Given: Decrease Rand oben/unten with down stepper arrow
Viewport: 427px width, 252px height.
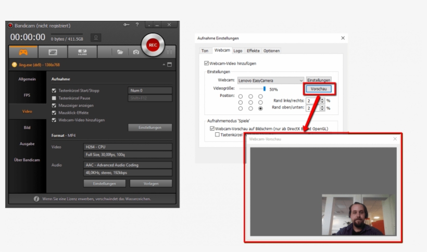Looking at the screenshot, I should tap(322, 110).
